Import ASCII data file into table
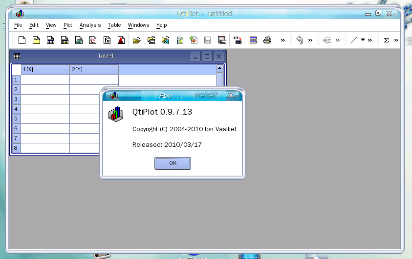 238,40
